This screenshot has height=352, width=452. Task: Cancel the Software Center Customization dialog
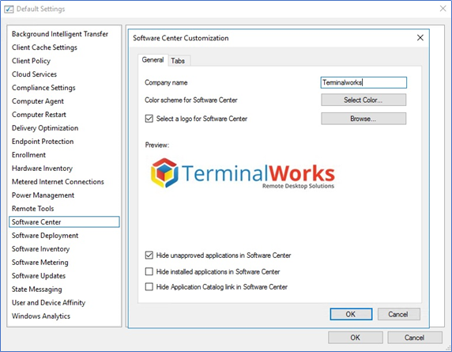(x=398, y=314)
